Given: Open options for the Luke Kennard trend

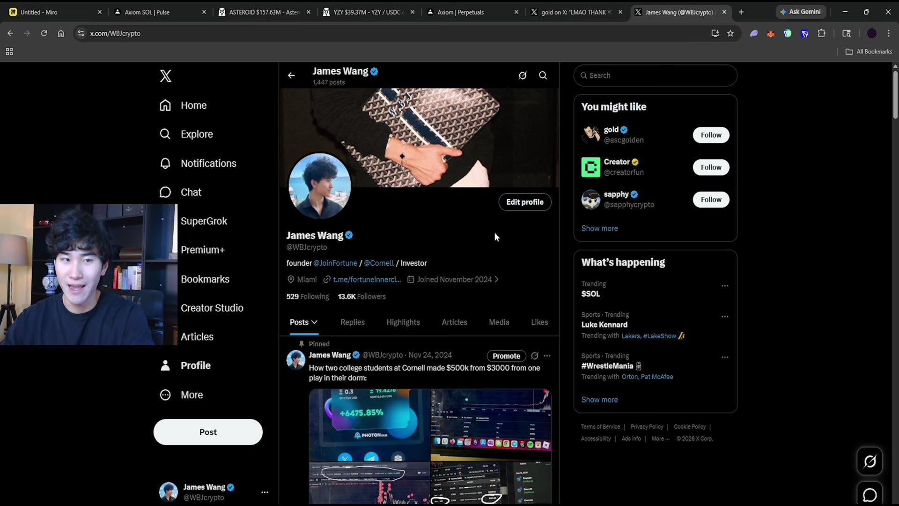Looking at the screenshot, I should pos(725,317).
